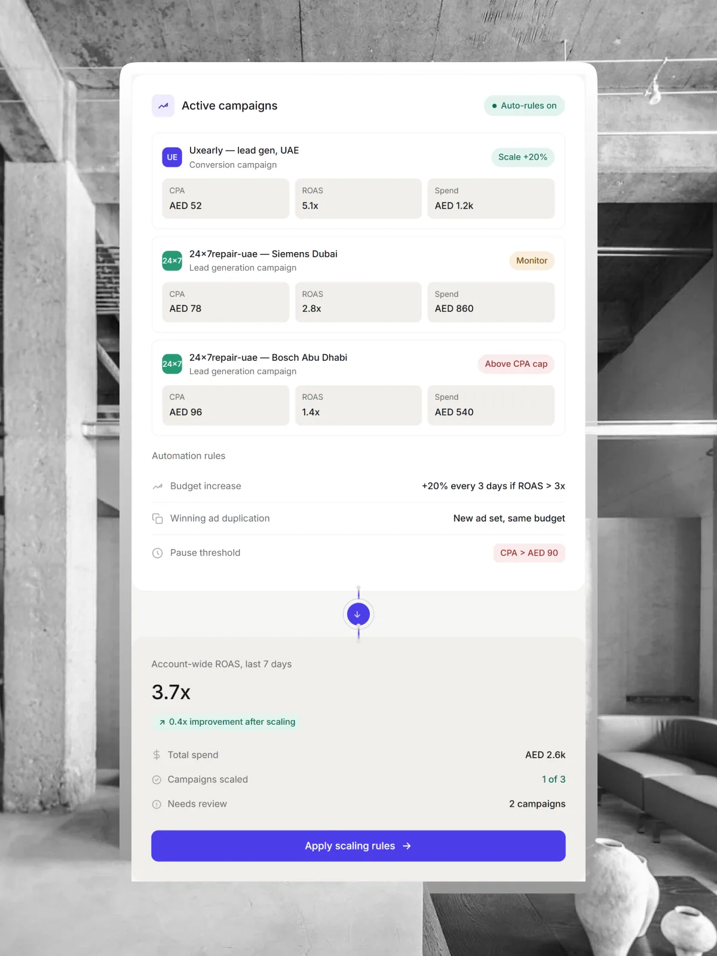This screenshot has height=956, width=717.
Task: Select the Uxearly ROAS 5.1x metric tile
Action: (x=358, y=198)
